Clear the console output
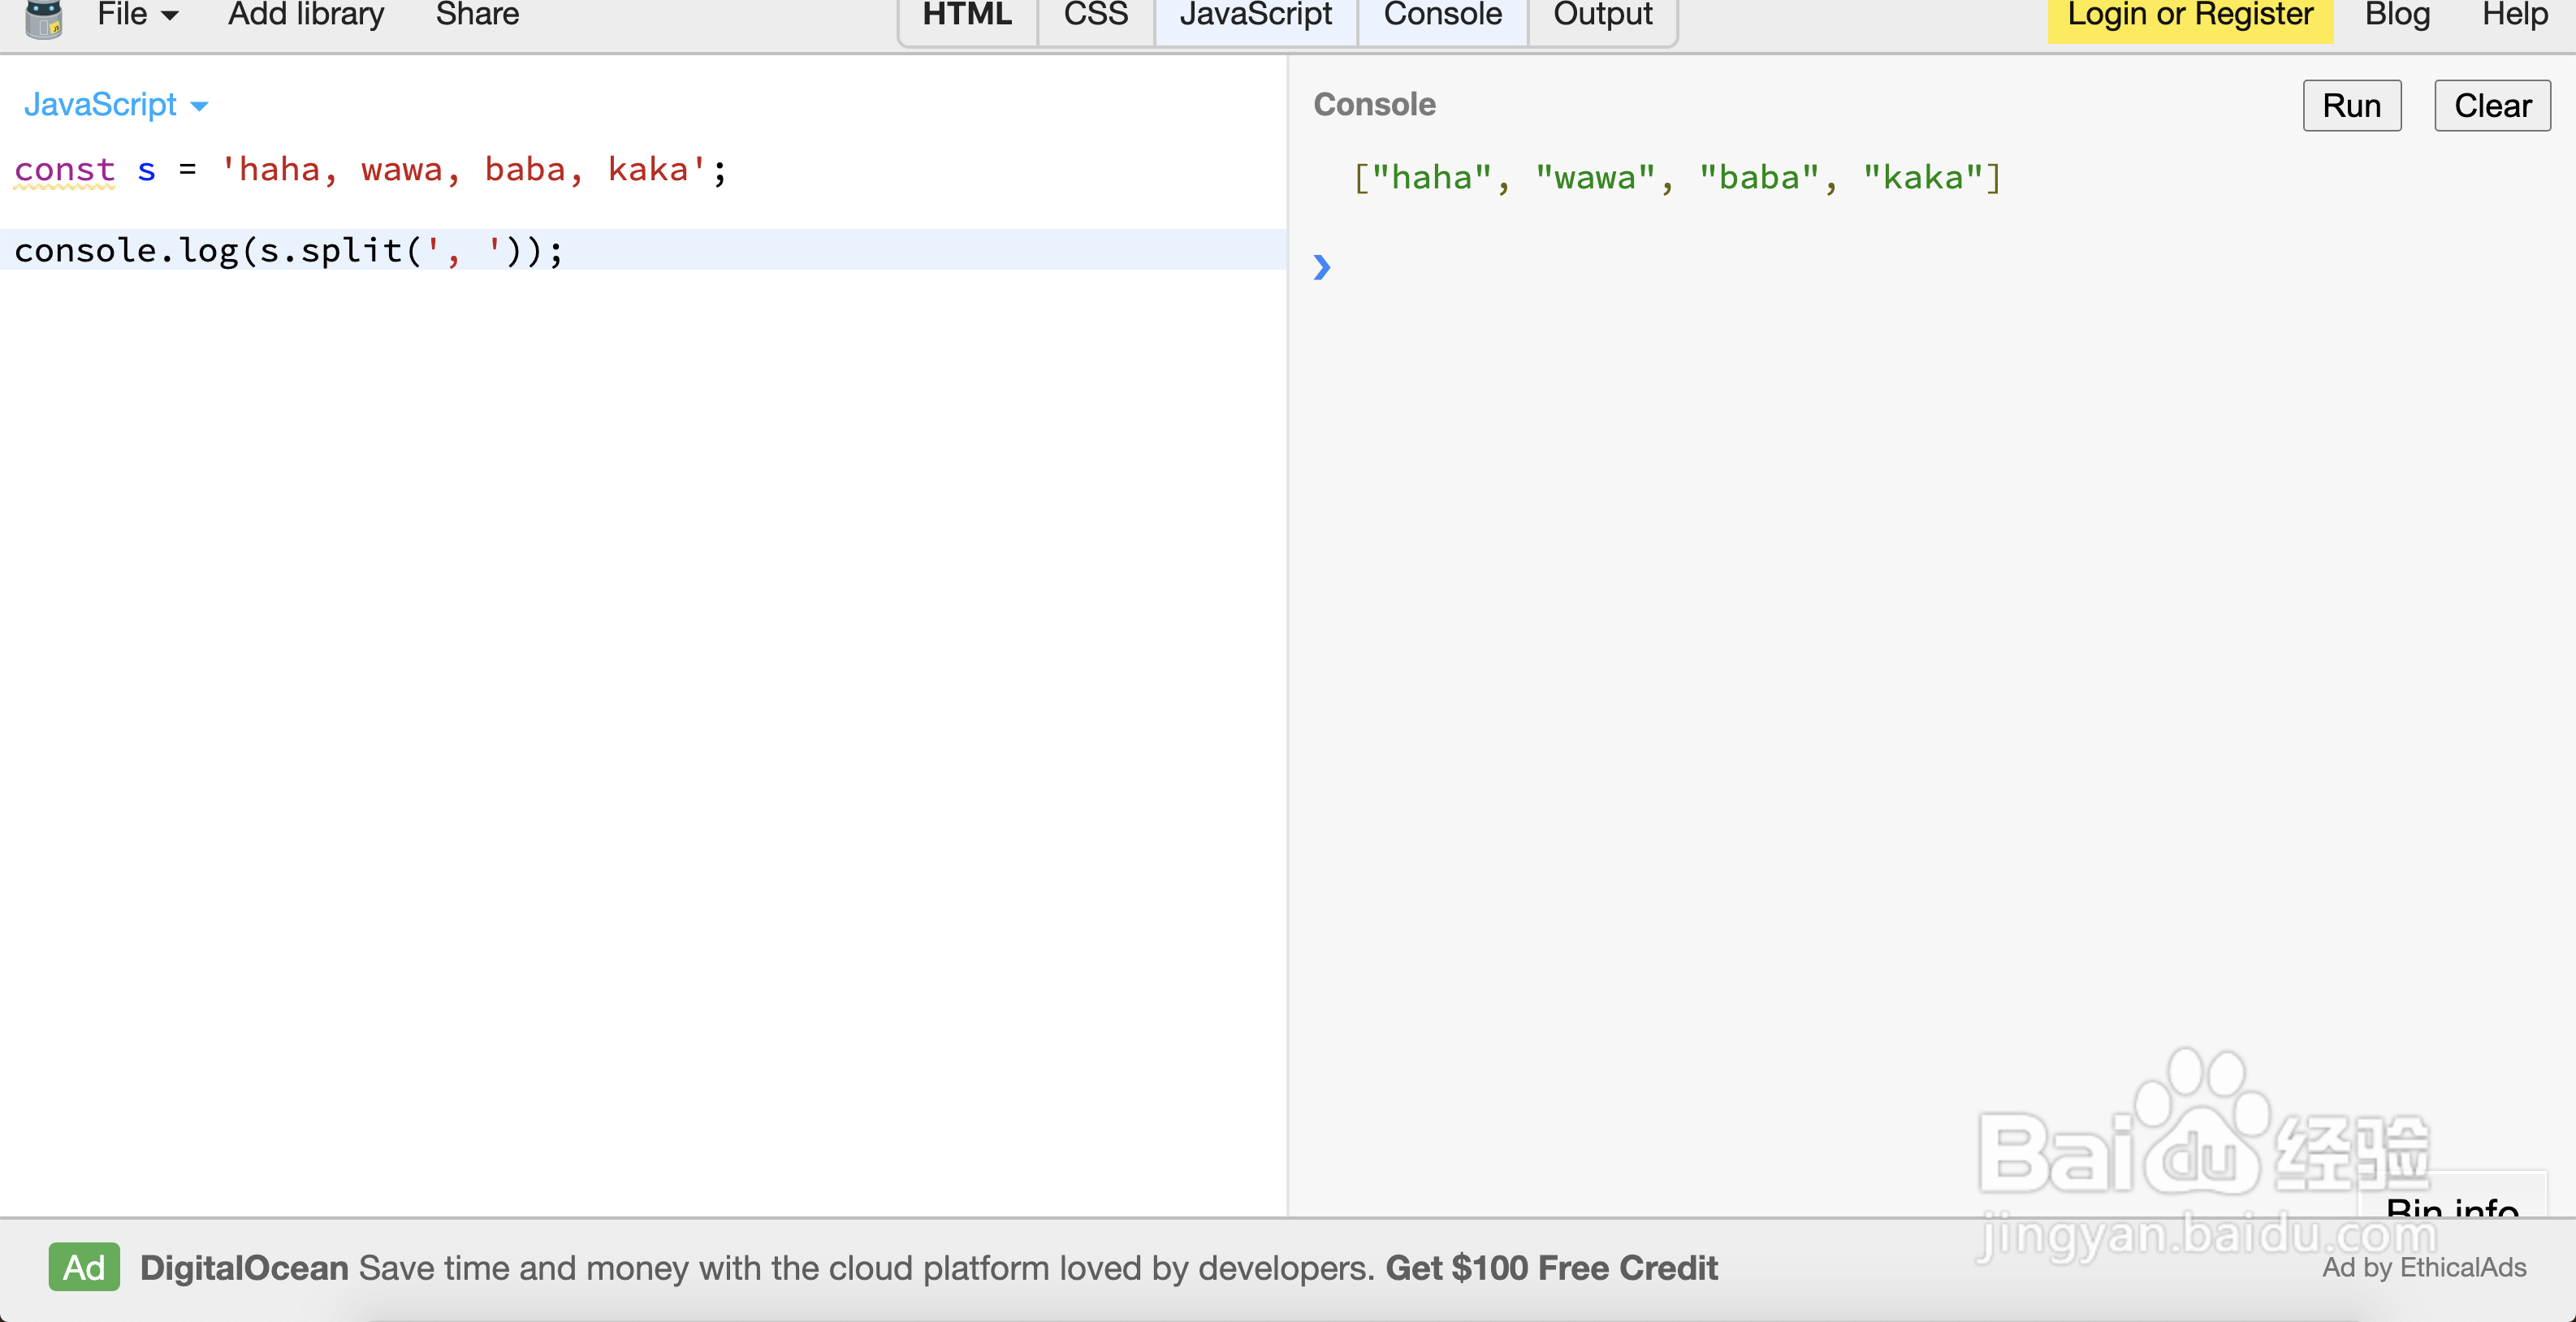Screen dimensions: 2576x1322 click(2491, 106)
